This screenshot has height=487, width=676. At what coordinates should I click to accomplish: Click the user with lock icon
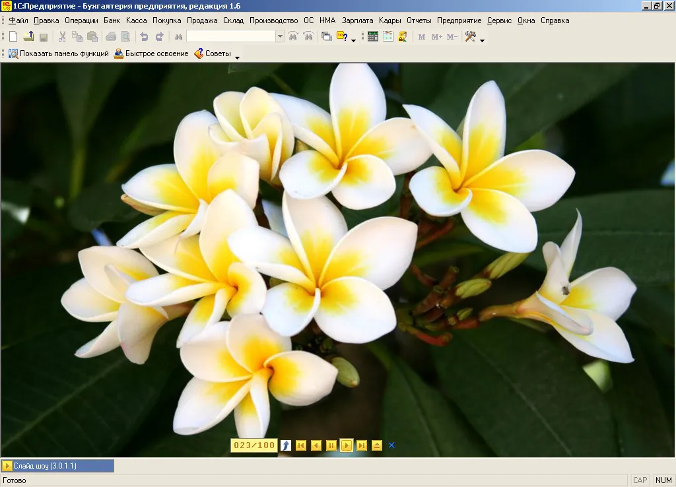click(x=403, y=37)
